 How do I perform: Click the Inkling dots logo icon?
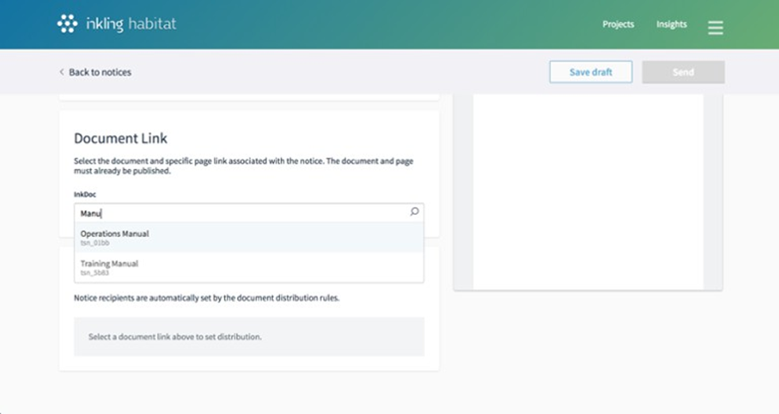click(67, 24)
